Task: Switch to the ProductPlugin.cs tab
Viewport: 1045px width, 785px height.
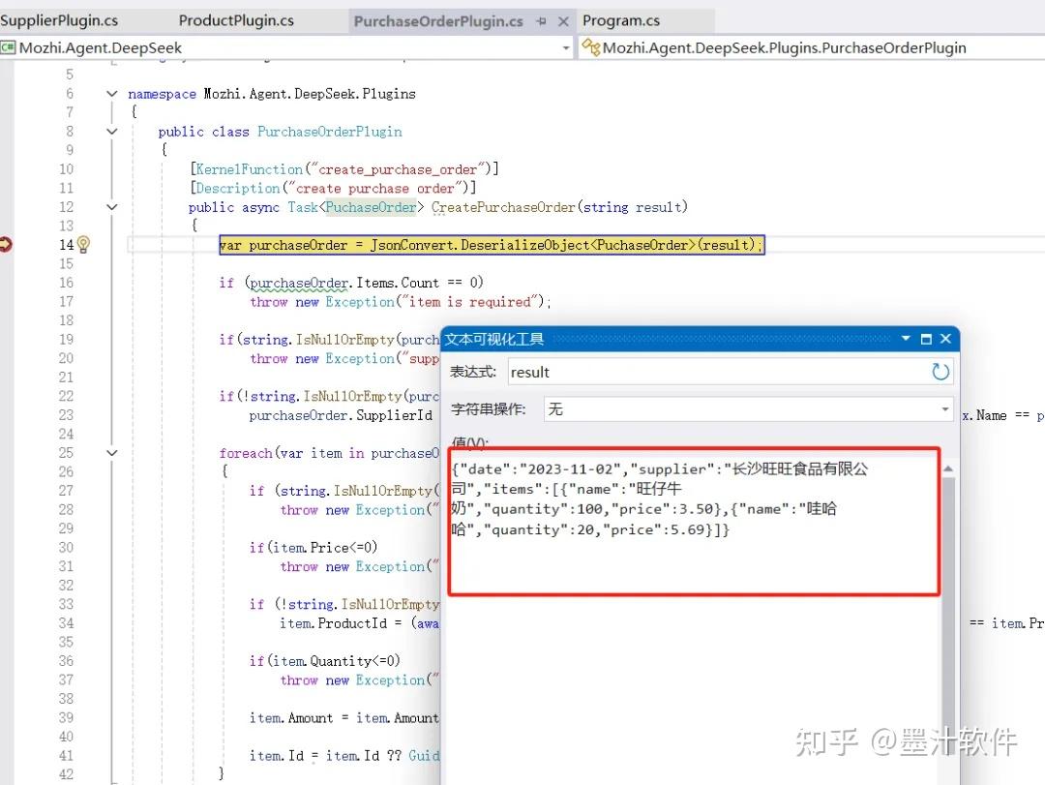Action: pos(236,20)
